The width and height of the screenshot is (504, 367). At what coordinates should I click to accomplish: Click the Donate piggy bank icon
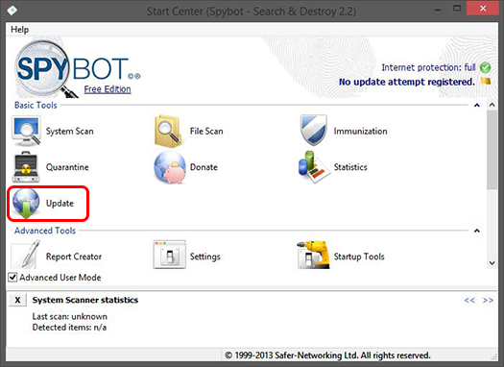pos(170,167)
